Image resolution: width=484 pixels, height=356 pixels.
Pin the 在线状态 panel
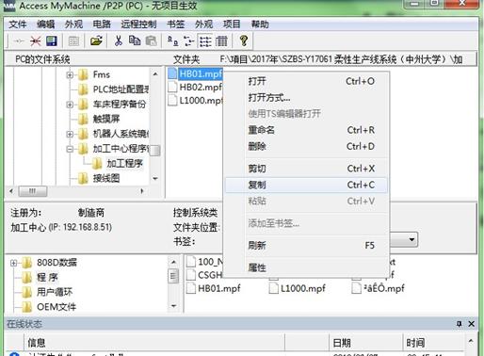point(460,324)
